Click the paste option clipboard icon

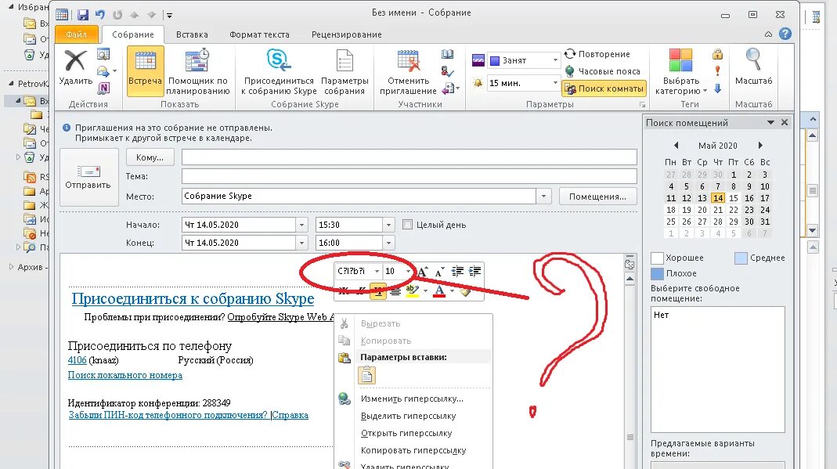coord(366,375)
